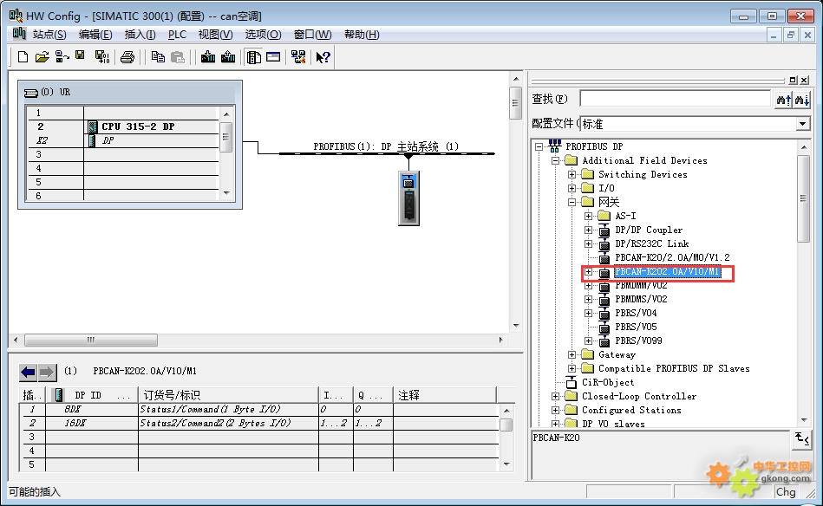Click search up binoculars icon
This screenshot has width=823, height=506.
tap(783, 99)
